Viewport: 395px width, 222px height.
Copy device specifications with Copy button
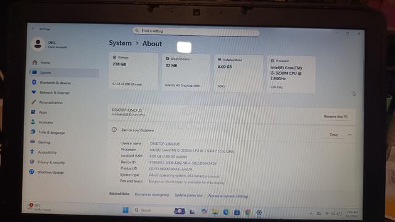tap(333, 134)
